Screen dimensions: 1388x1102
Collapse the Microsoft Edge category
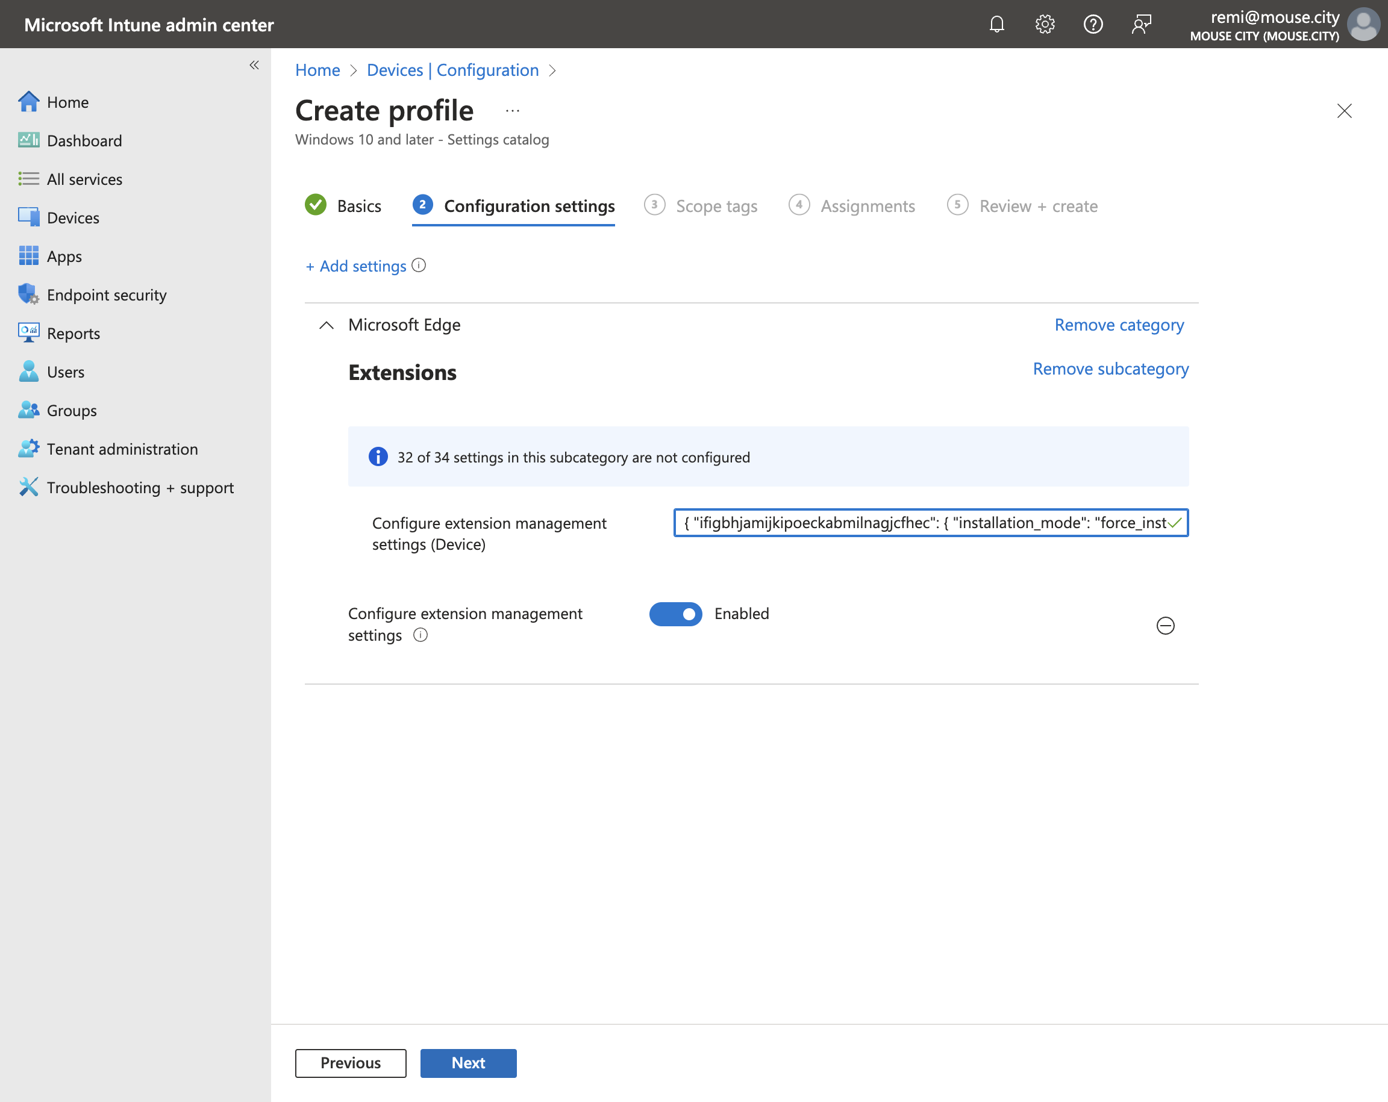pyautogui.click(x=327, y=326)
